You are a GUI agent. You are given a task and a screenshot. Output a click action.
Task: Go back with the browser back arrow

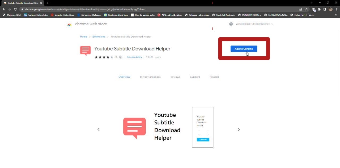(4, 9)
